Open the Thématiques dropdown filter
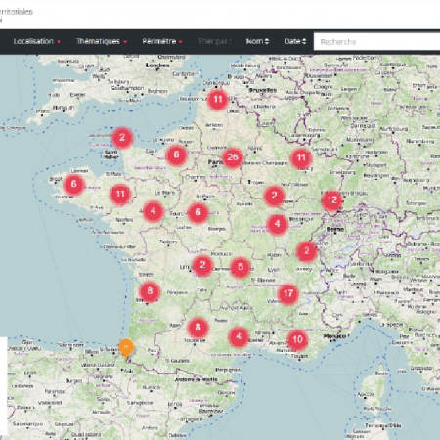The width and height of the screenshot is (440, 440). [102, 41]
